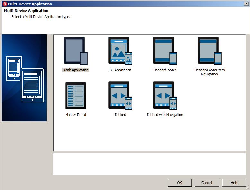Confirm selection with OK button
The height and width of the screenshot is (190, 250).
click(180, 183)
